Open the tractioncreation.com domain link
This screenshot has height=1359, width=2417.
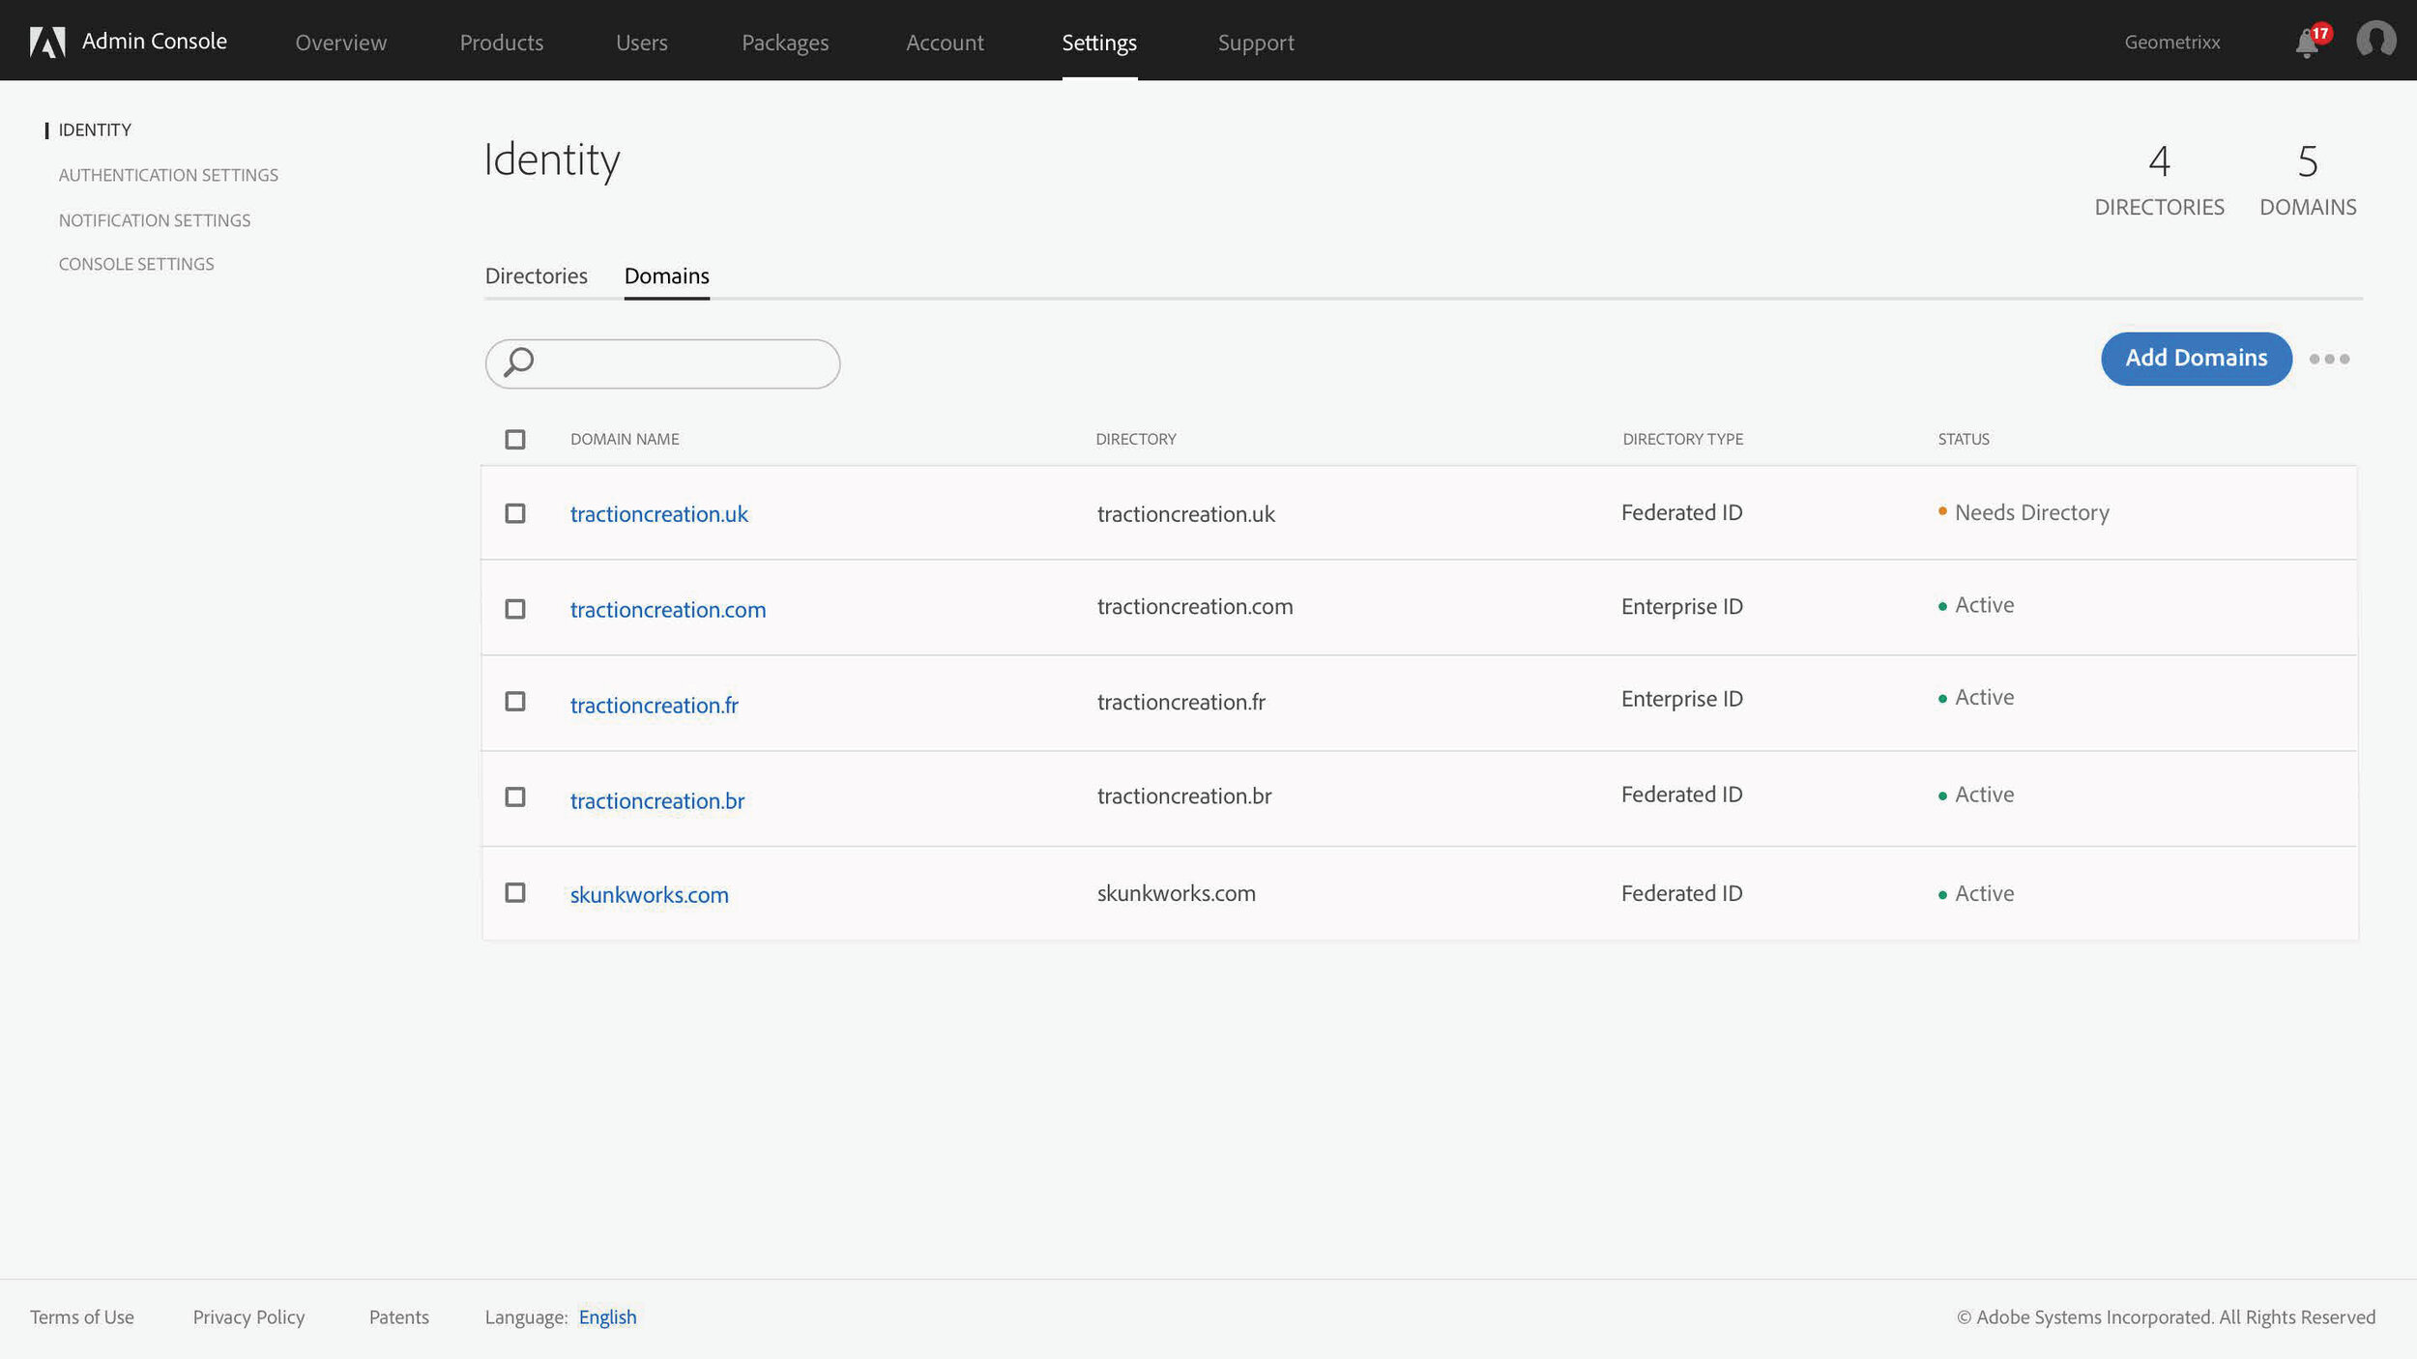[x=668, y=610]
